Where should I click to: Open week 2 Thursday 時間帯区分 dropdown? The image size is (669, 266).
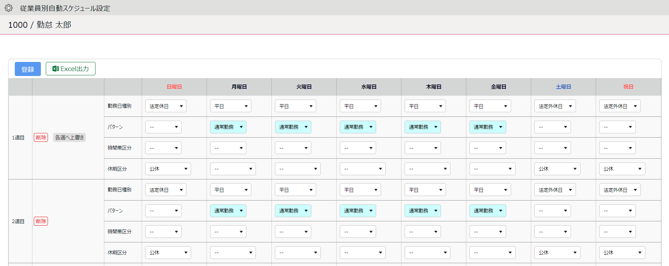point(423,232)
